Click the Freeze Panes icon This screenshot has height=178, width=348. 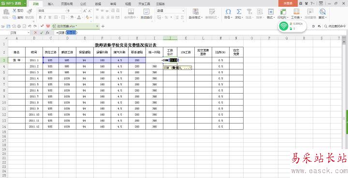[x=310, y=12]
